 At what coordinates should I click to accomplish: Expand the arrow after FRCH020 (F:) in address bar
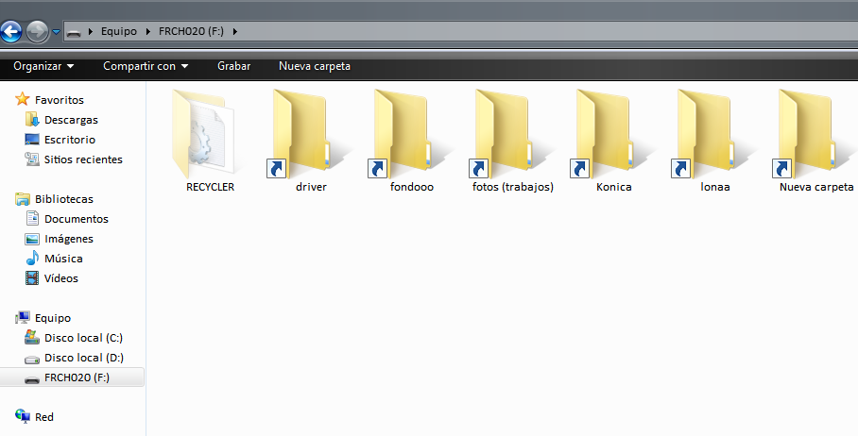[234, 32]
